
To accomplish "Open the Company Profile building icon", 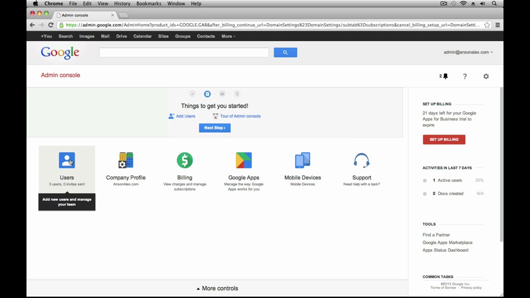I will tap(126, 160).
